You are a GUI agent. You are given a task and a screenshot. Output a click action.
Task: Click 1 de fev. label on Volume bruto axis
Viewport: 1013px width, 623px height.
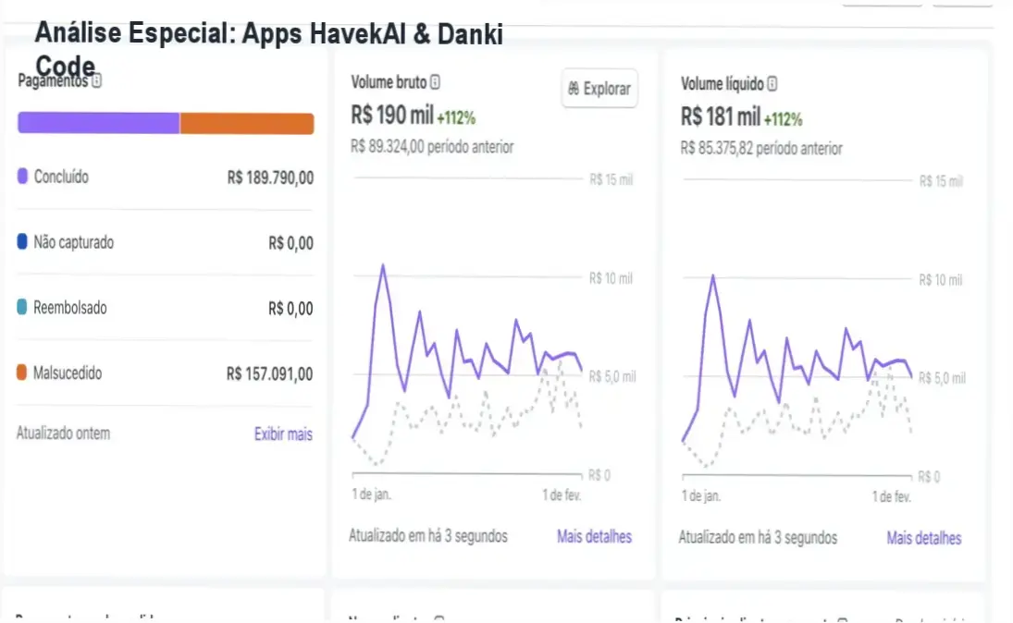click(562, 495)
